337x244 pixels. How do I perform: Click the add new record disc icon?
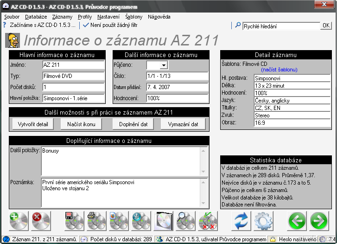coord(19,221)
